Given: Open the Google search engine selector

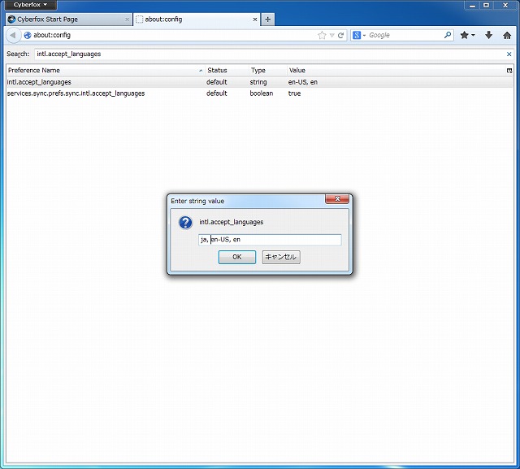Looking at the screenshot, I should click(359, 35).
